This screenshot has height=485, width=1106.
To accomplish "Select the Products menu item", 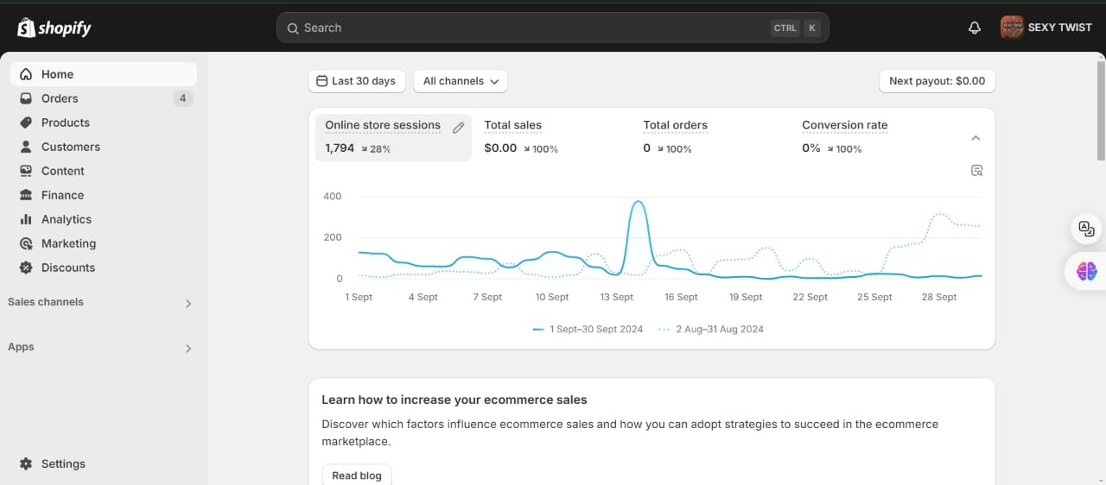I will point(65,123).
